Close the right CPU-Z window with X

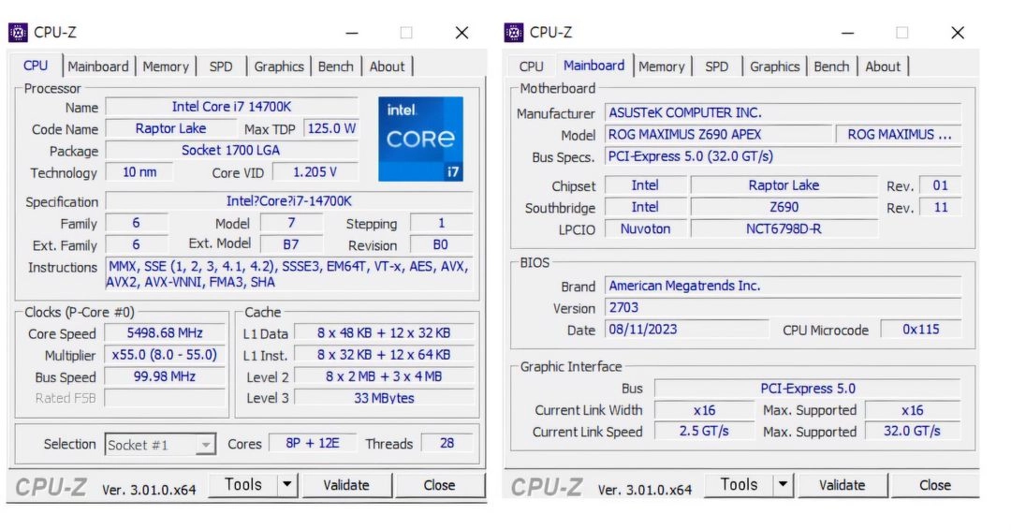point(958,33)
